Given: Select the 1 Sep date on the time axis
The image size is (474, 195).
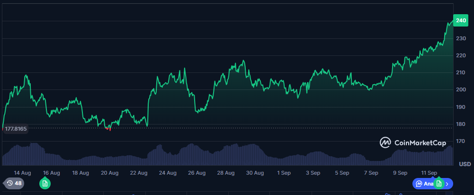Looking at the screenshot, I should coord(284,173).
